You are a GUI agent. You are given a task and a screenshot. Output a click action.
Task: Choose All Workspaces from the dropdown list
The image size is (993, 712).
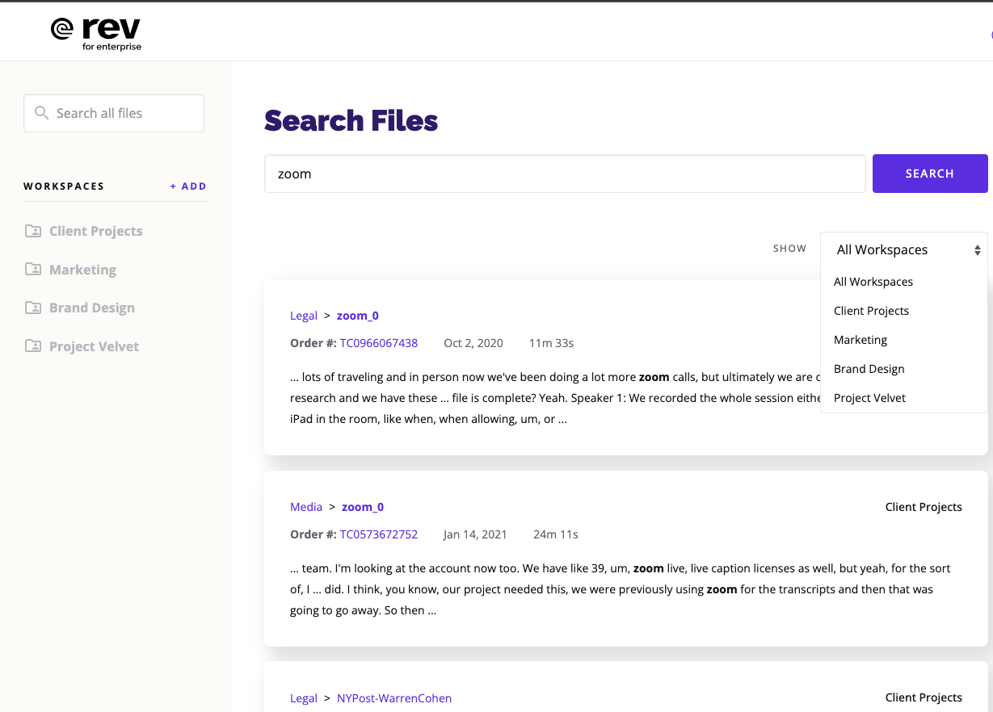[873, 282]
